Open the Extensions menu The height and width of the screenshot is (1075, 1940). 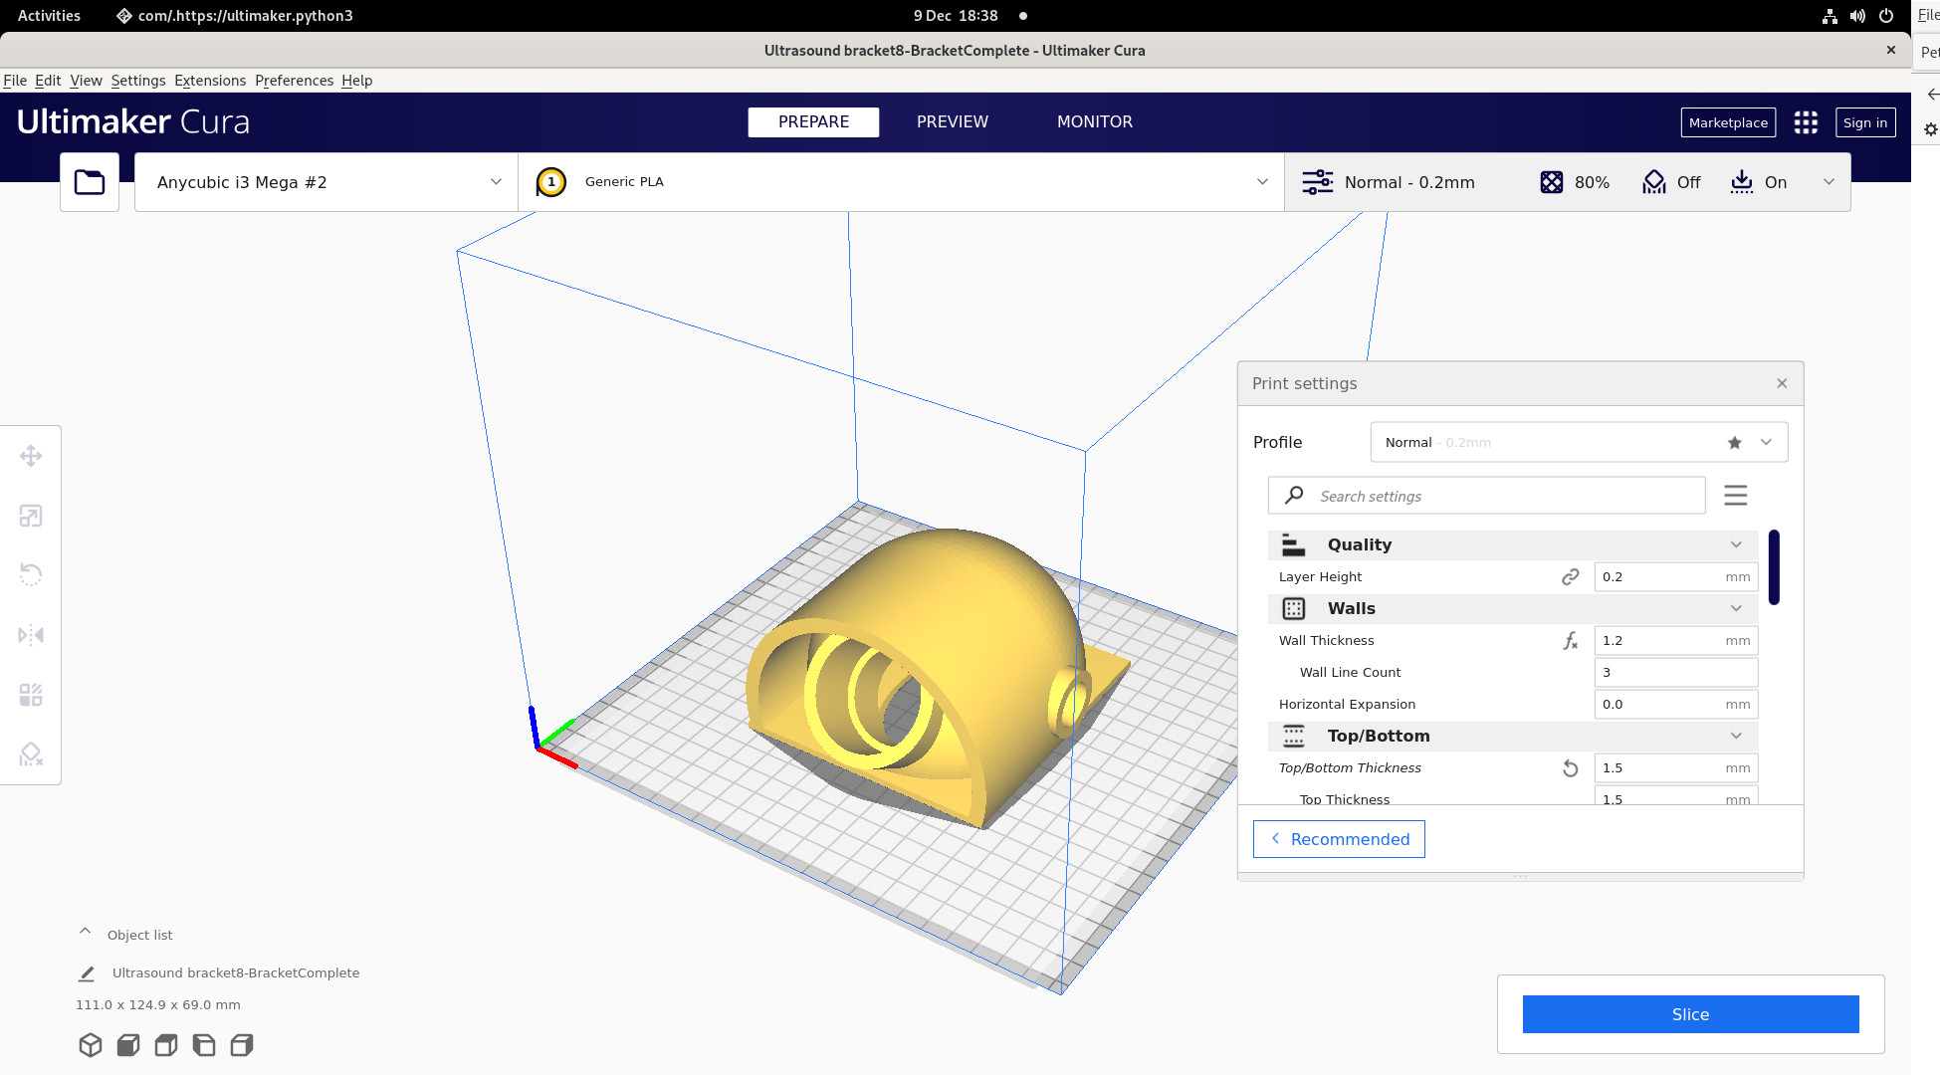(210, 81)
